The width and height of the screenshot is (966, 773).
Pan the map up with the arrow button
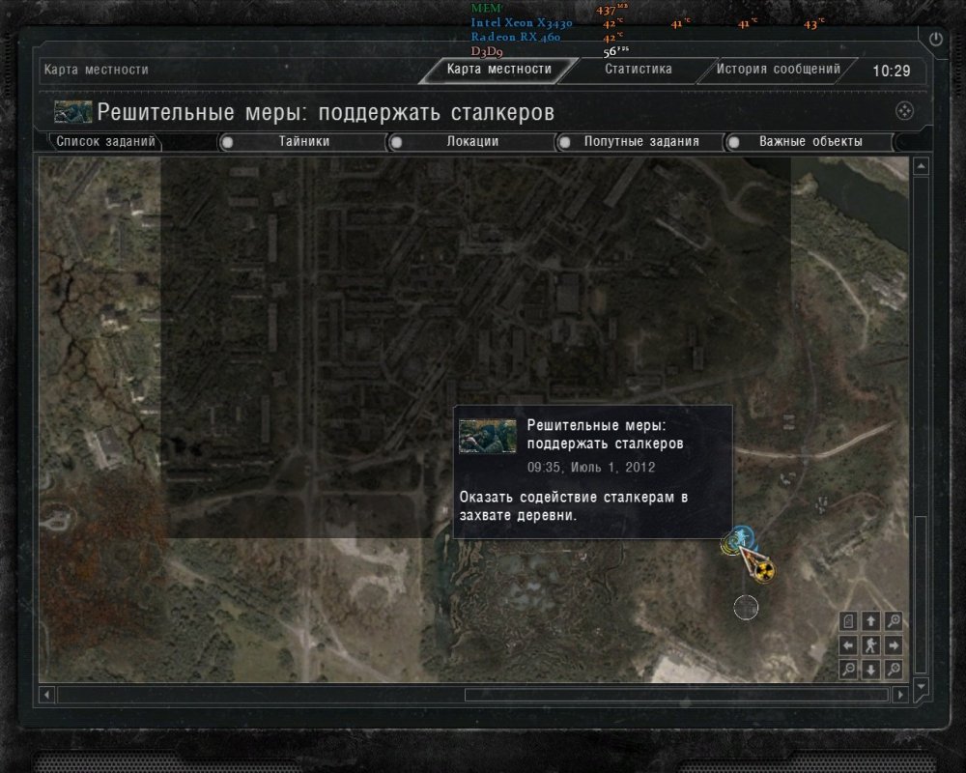(x=870, y=621)
